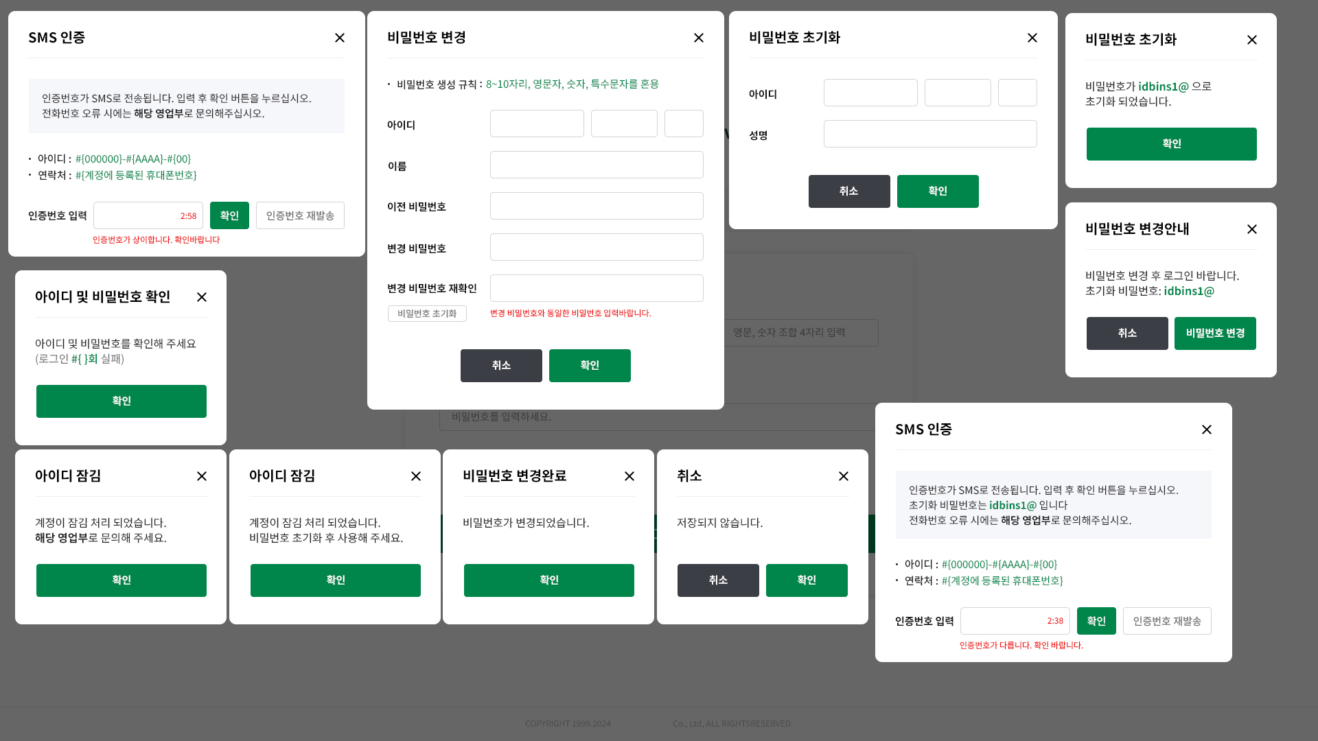Close the 비밀번호 변경완료 popup
Image resolution: width=1318 pixels, height=741 pixels.
coord(629,476)
